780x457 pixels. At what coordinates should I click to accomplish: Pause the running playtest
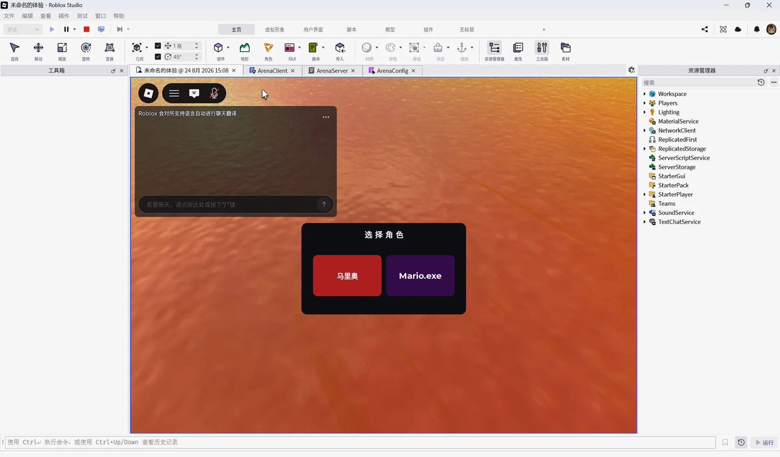(x=66, y=29)
